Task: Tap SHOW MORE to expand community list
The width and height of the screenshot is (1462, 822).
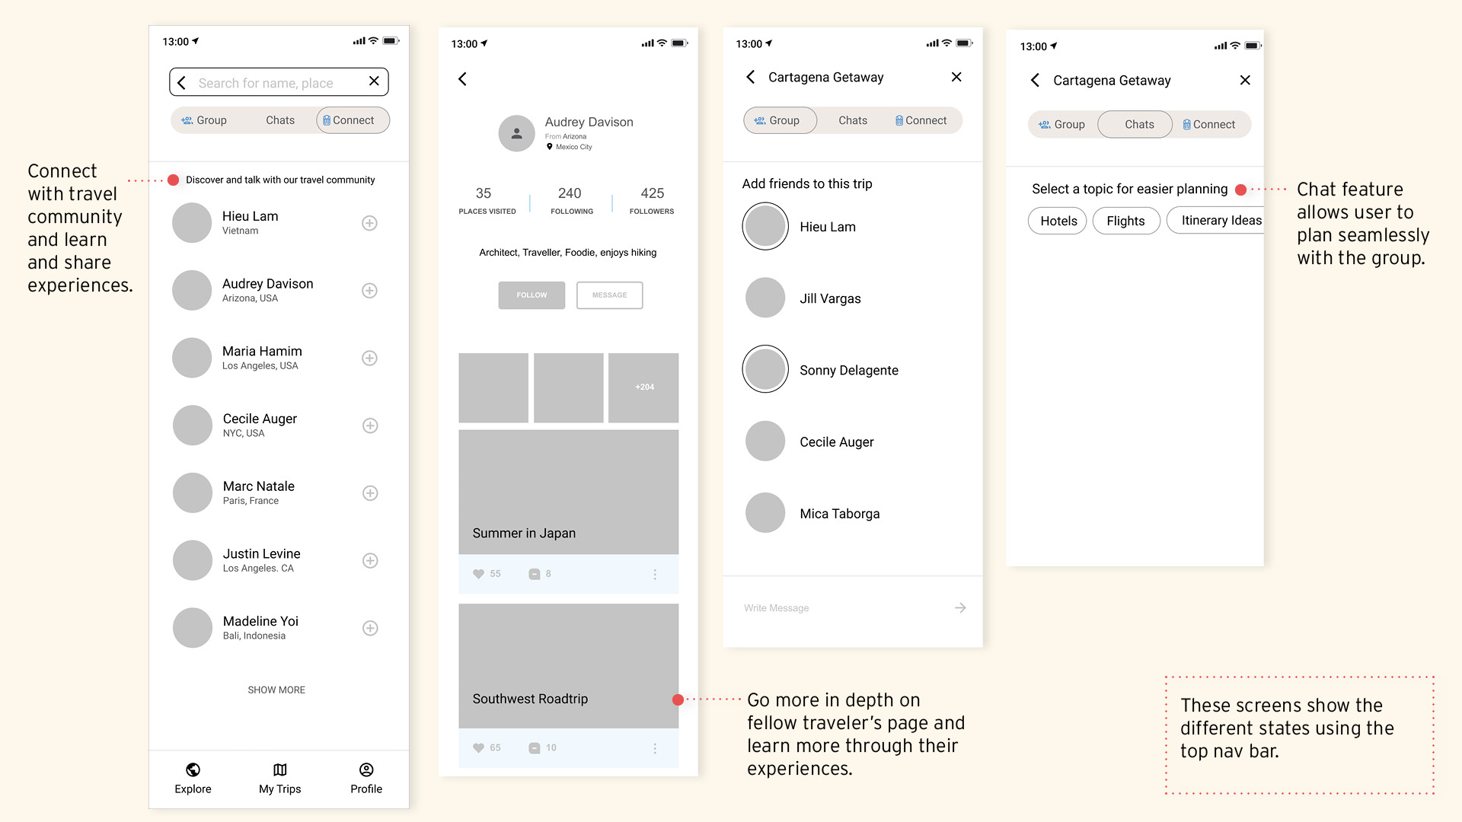Action: click(276, 690)
